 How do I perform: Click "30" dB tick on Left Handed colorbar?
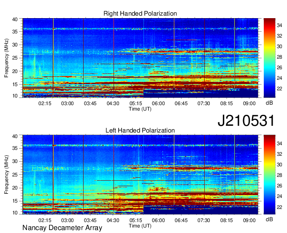pos(279,165)
